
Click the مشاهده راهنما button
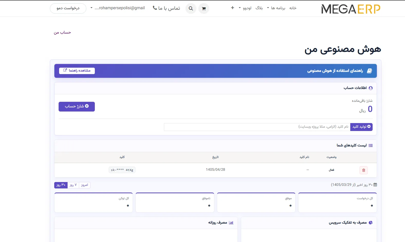77,71
